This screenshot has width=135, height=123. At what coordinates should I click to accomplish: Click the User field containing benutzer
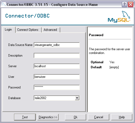[57, 77]
